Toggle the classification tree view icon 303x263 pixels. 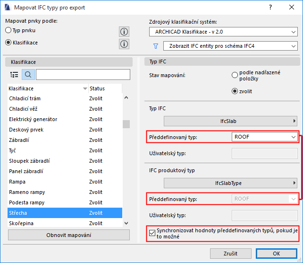click(14, 75)
